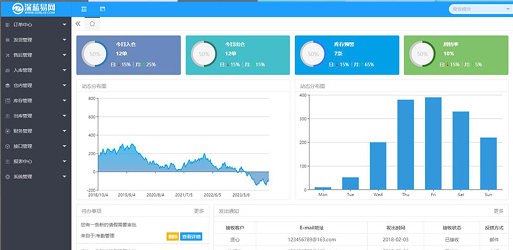Click the 库存预警 50% progress ring

click(313, 54)
